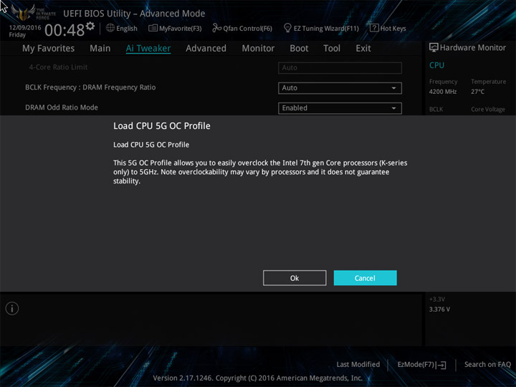The height and width of the screenshot is (387, 516).
Task: Click the Hardware Monitor heading text
Action: [x=473, y=48]
